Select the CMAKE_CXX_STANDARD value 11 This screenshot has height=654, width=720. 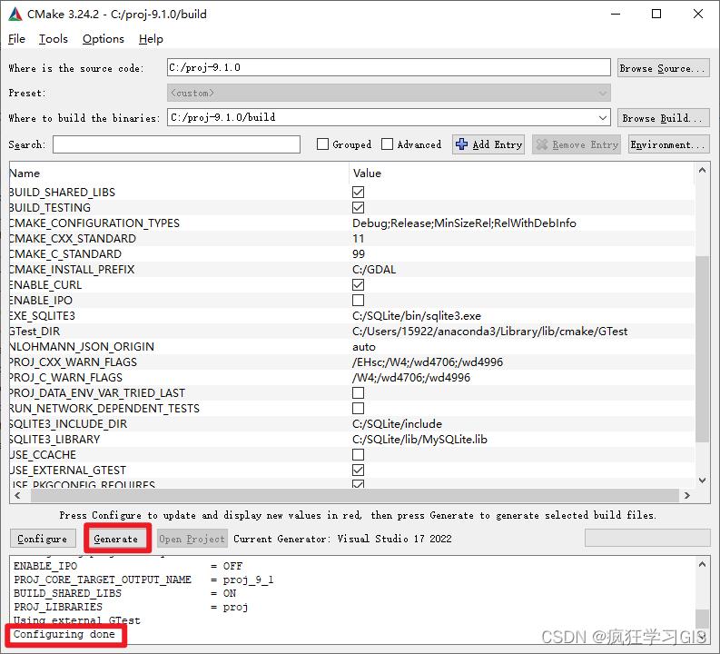coord(358,239)
